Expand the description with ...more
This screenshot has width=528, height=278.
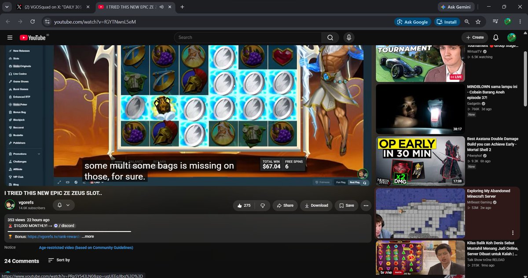click(88, 236)
